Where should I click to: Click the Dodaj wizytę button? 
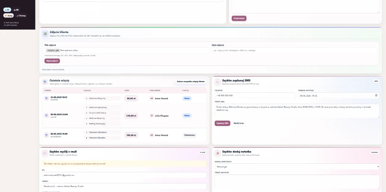(x=239, y=18)
